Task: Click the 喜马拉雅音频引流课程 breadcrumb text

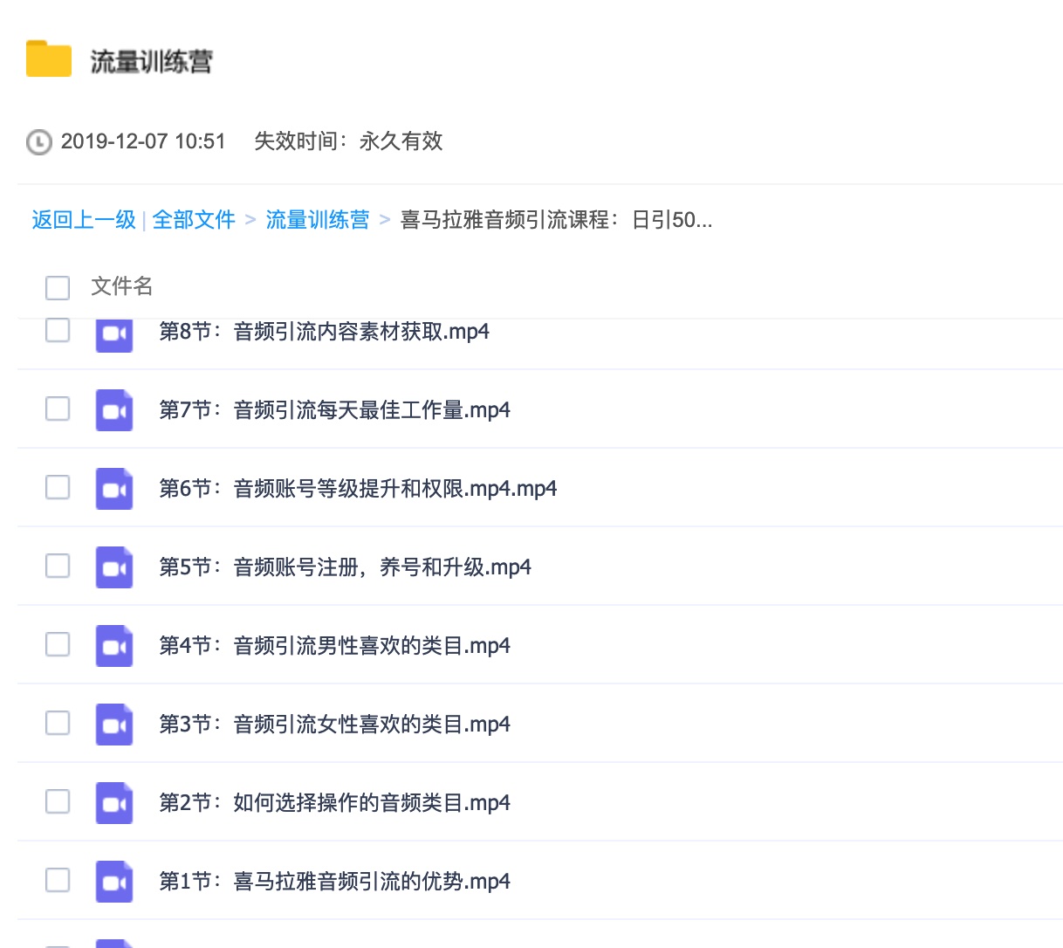Action: click(x=556, y=220)
